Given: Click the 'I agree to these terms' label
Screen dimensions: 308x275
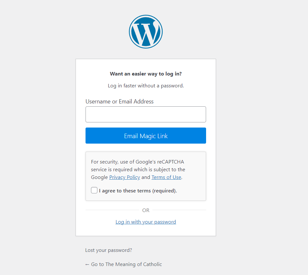Looking at the screenshot, I should tap(138, 191).
